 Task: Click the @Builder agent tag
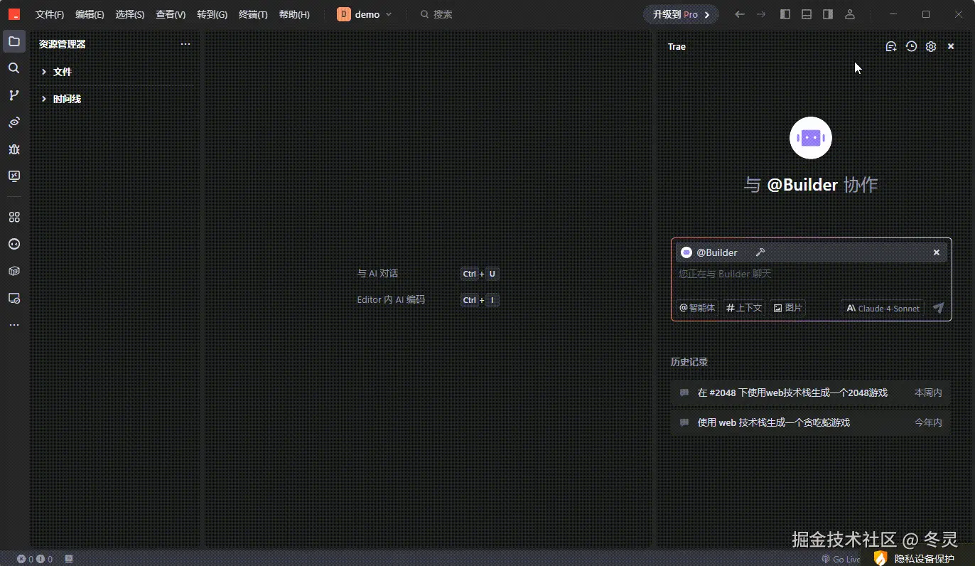point(710,252)
